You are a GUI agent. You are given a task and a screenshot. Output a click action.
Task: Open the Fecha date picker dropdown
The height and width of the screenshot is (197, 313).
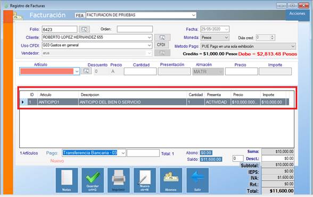[x=226, y=29]
